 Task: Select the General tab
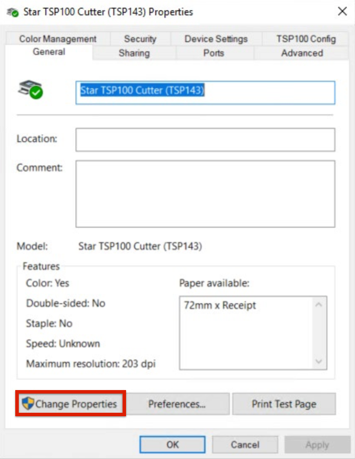tap(49, 52)
